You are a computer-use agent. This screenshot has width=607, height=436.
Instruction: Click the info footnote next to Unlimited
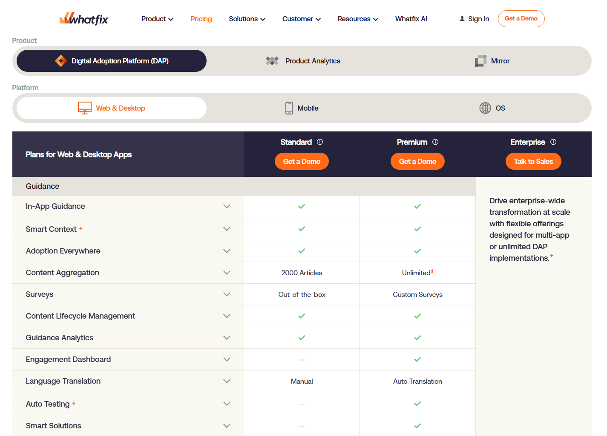click(x=432, y=271)
